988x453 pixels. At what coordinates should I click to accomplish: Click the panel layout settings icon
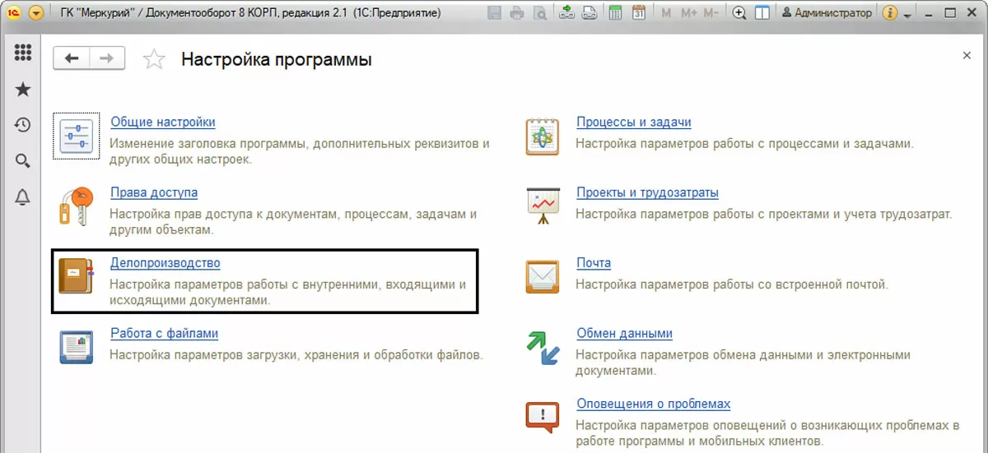click(762, 13)
